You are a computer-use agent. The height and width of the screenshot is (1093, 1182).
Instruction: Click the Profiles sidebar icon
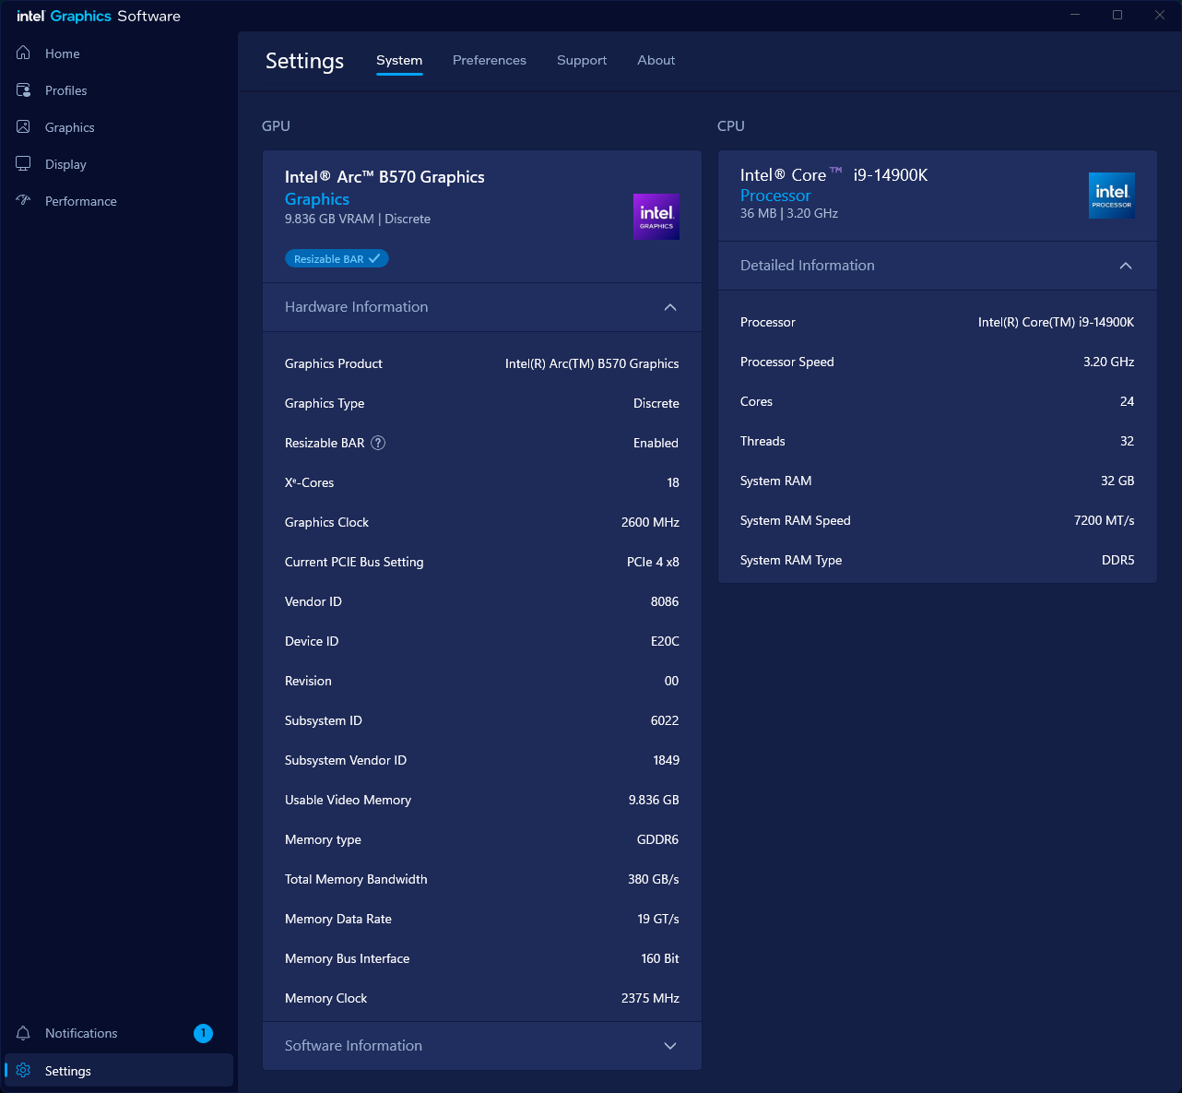23,89
